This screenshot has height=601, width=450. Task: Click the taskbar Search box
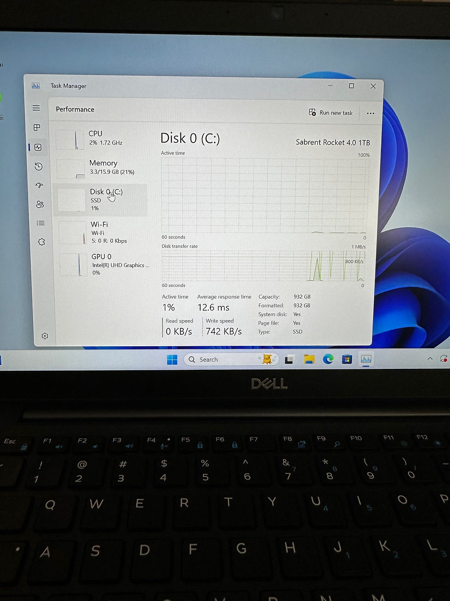click(x=231, y=360)
